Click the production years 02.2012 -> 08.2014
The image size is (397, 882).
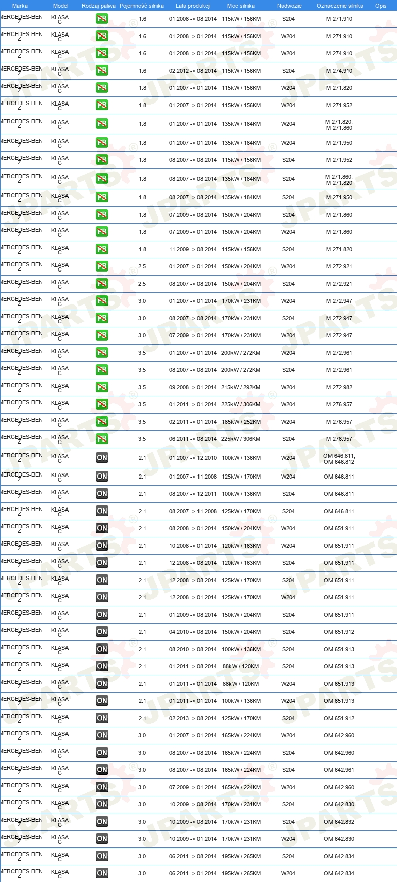pos(193,71)
